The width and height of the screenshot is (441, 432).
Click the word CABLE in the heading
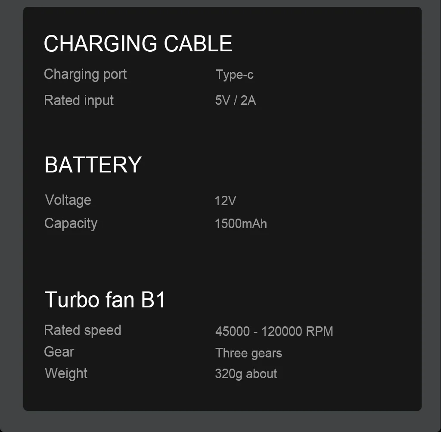click(x=198, y=44)
